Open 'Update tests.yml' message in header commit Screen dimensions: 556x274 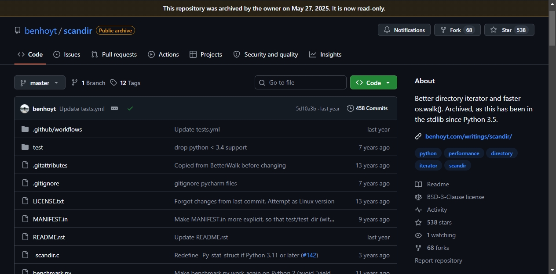pyautogui.click(x=82, y=109)
